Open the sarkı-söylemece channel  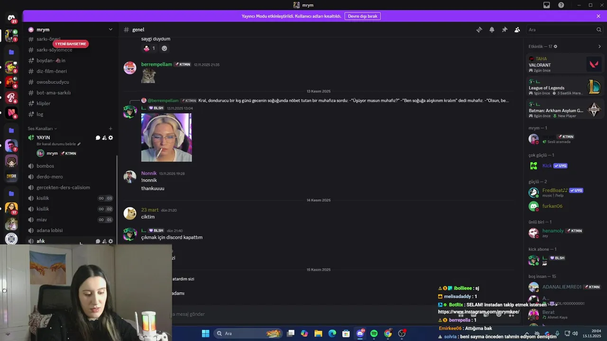click(x=72, y=50)
